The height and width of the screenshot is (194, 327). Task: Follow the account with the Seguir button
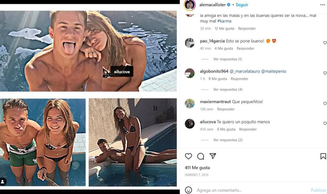pos(242,5)
